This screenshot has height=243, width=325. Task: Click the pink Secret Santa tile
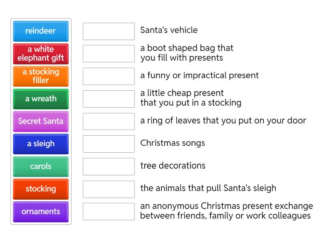(41, 122)
